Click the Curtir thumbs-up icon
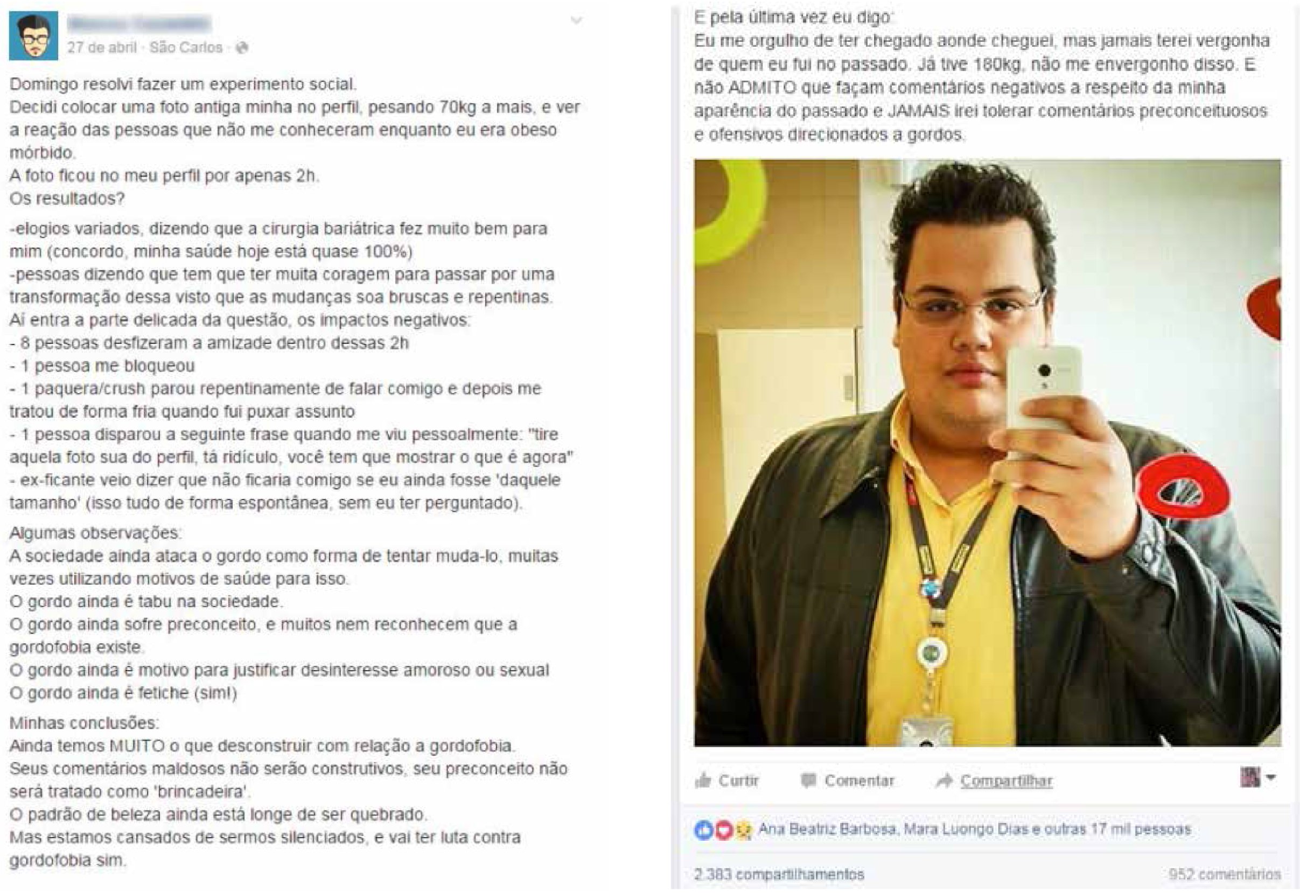Viewport: 1300px width, 893px height. pos(703,780)
